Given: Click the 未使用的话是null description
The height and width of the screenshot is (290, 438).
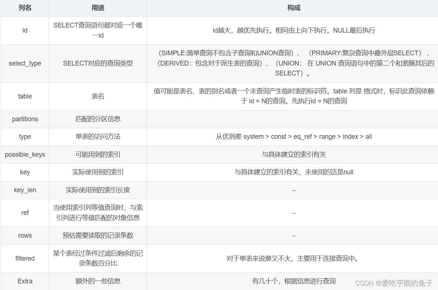Looking at the screenshot, I should (x=329, y=172).
